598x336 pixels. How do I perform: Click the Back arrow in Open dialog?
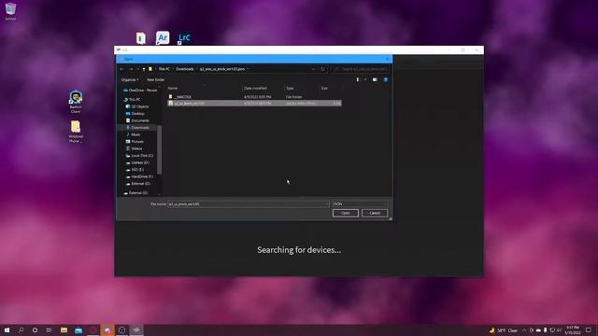coord(121,69)
